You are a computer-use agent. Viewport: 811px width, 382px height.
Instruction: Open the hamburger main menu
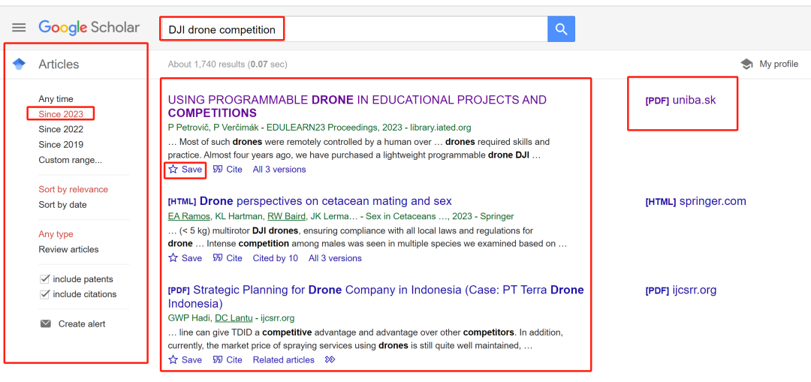tap(19, 28)
